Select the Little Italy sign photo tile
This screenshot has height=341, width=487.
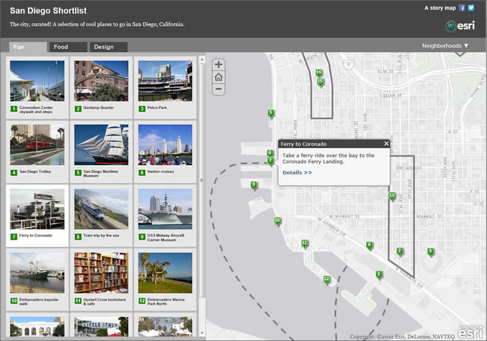pyautogui.click(x=101, y=325)
